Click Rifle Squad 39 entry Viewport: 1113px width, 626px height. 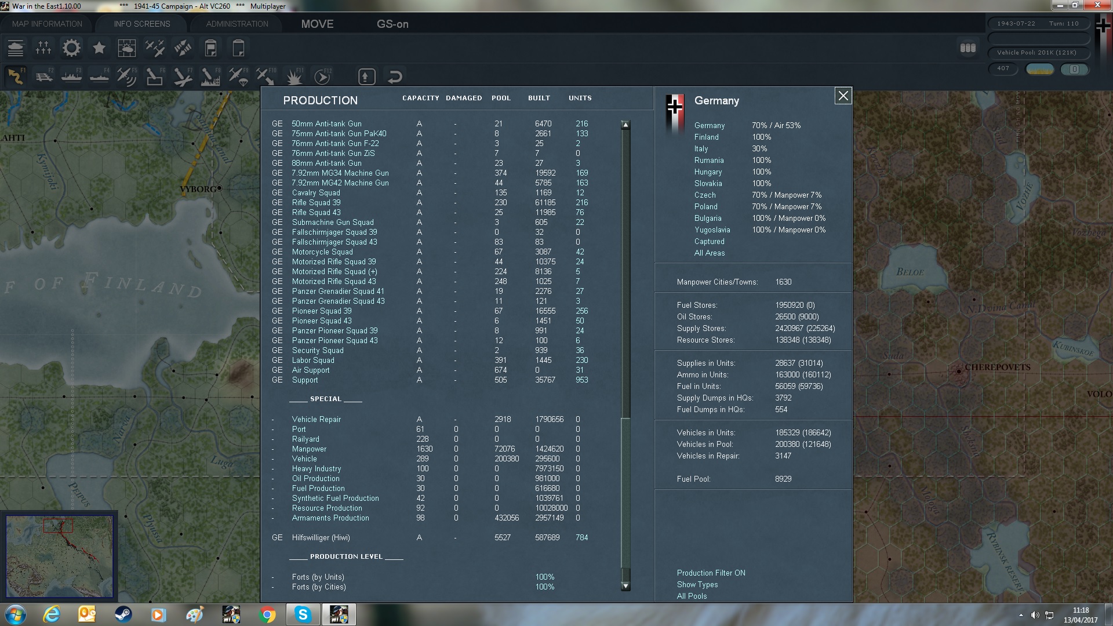tap(316, 202)
